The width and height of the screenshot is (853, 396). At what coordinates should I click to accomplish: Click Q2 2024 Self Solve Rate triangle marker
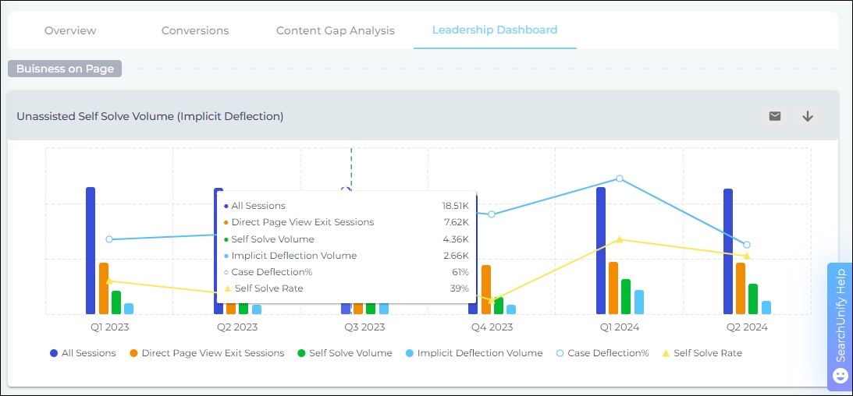(747, 256)
